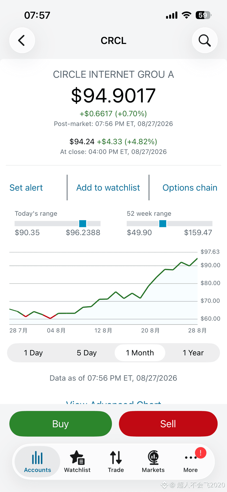Tap Set alert link
This screenshot has width=227, height=492.
(x=26, y=188)
